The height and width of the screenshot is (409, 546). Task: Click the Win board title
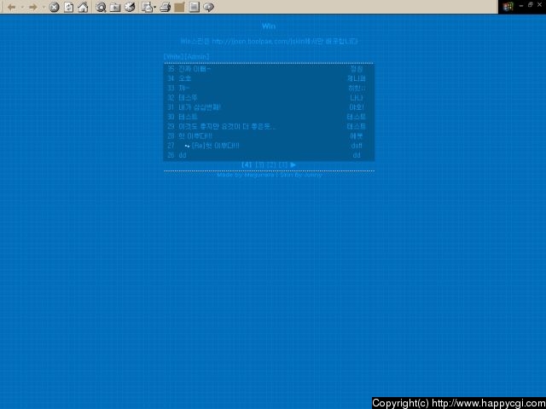(x=269, y=26)
